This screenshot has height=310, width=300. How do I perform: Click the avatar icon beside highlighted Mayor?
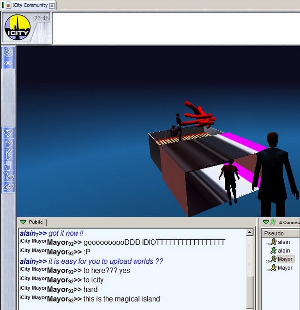pos(273,259)
